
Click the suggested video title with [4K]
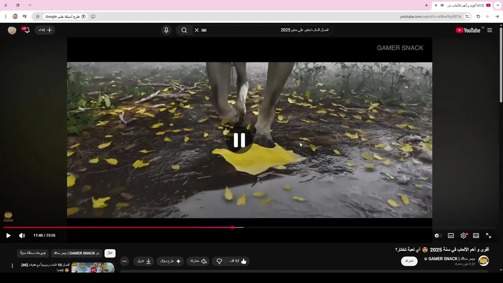click(x=45, y=267)
